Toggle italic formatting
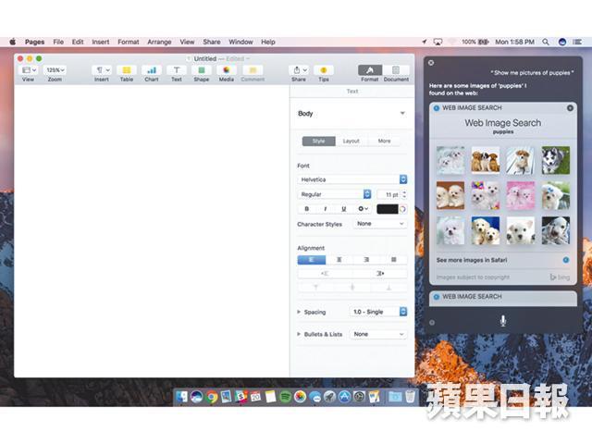Screen dimensions: 592x444 coord(326,209)
